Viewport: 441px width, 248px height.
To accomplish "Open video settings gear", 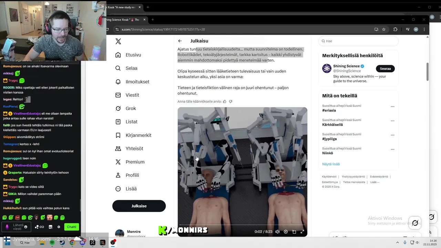I will pyautogui.click(x=286, y=232).
